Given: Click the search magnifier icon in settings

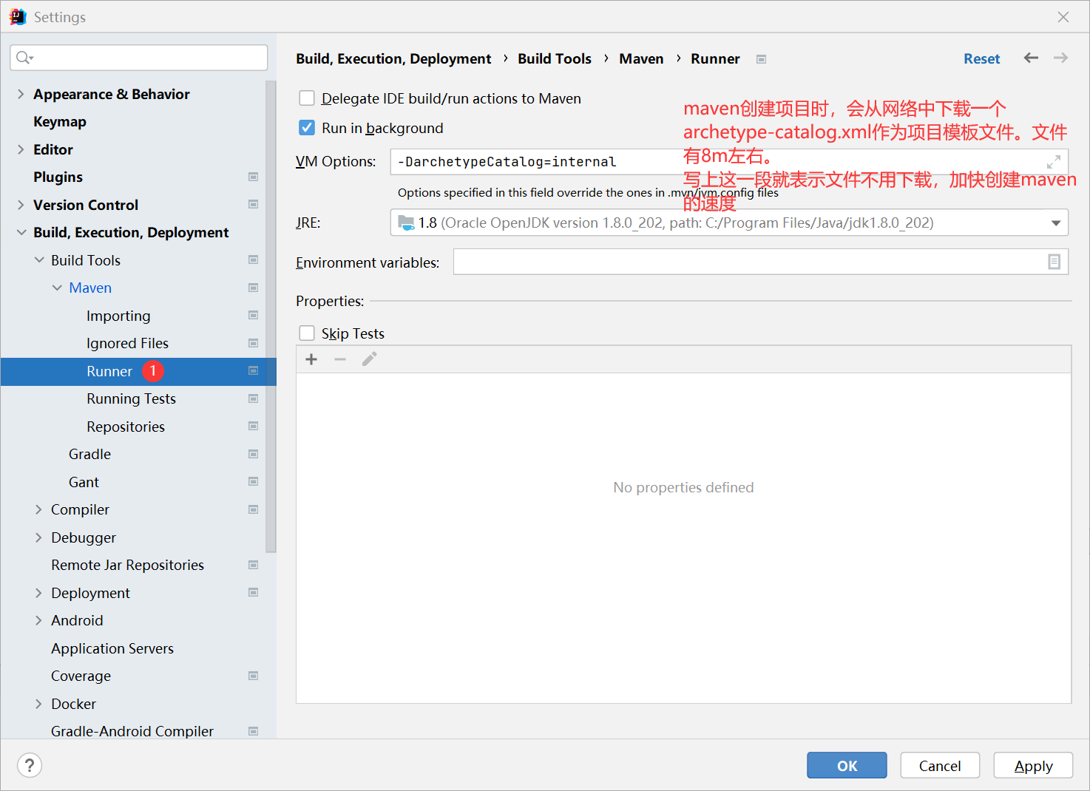Looking at the screenshot, I should point(24,58).
